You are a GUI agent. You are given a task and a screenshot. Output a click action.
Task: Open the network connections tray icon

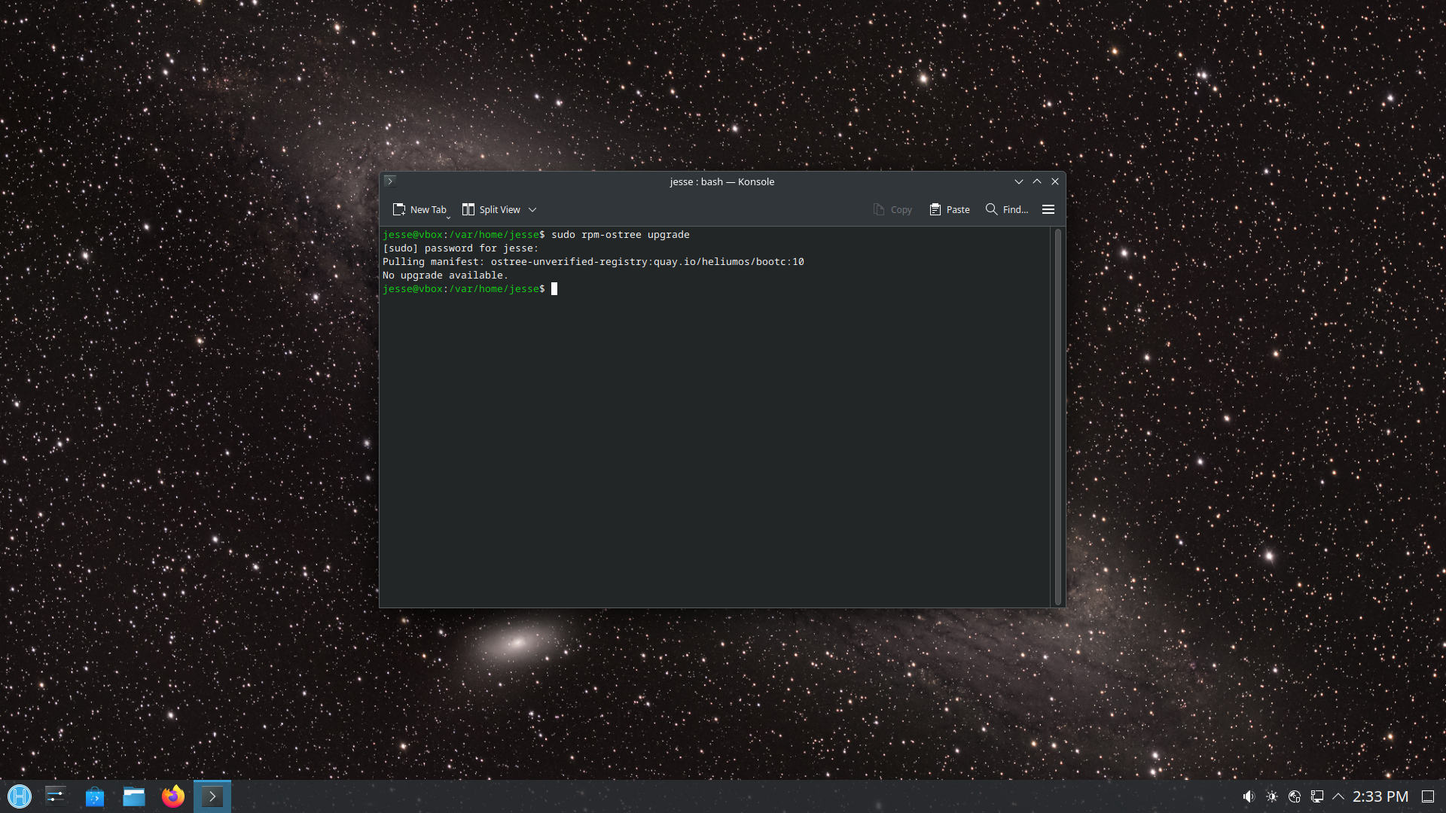pos(1317,796)
